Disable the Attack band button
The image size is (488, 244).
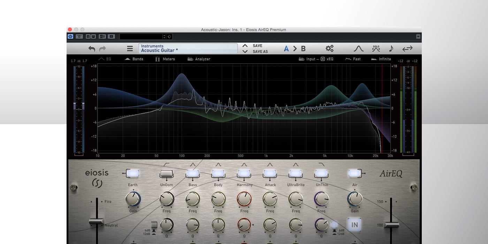pos(270,173)
